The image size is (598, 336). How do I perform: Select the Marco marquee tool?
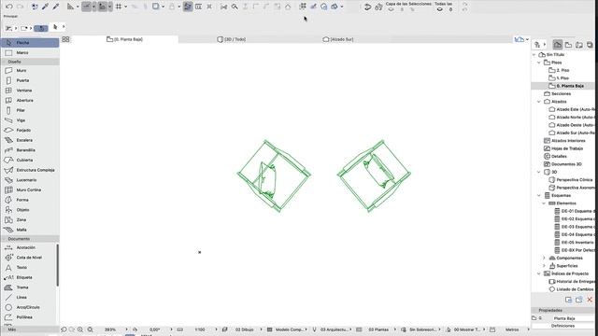coord(30,52)
